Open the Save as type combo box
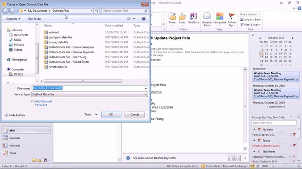 click(90, 94)
